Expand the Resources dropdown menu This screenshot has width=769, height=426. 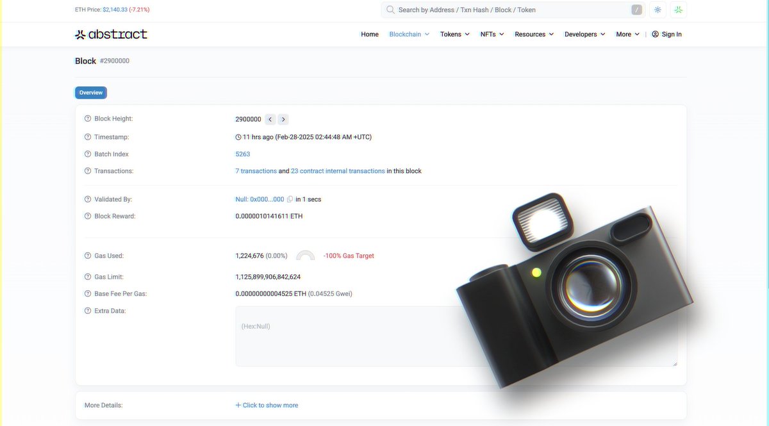tap(534, 34)
